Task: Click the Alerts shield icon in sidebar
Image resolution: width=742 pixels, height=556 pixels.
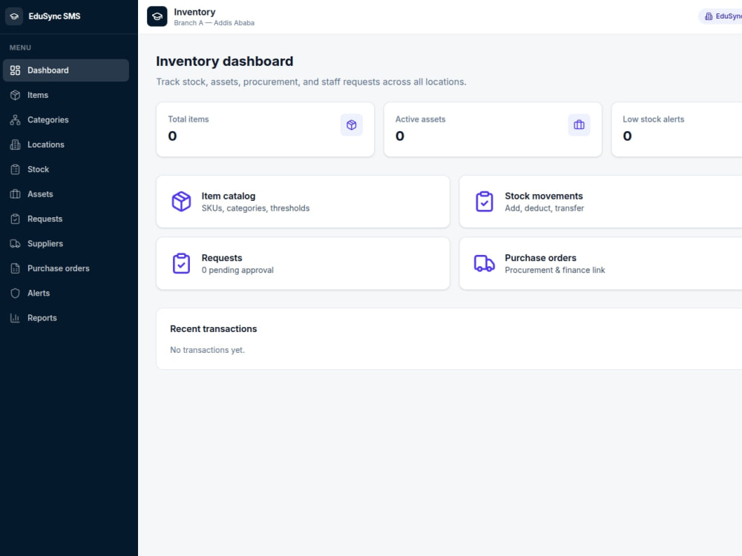Action: [x=15, y=293]
